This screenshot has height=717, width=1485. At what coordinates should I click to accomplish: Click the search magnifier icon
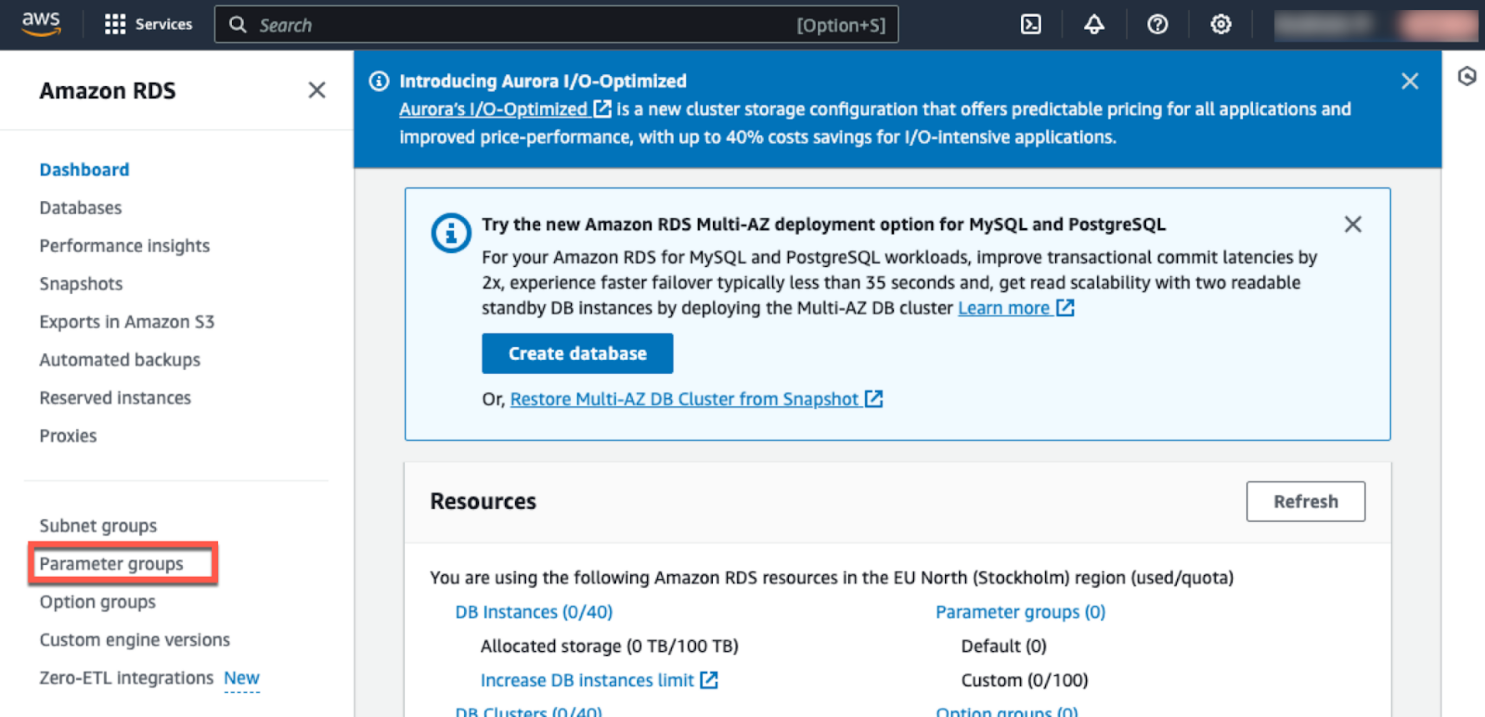pyautogui.click(x=238, y=25)
